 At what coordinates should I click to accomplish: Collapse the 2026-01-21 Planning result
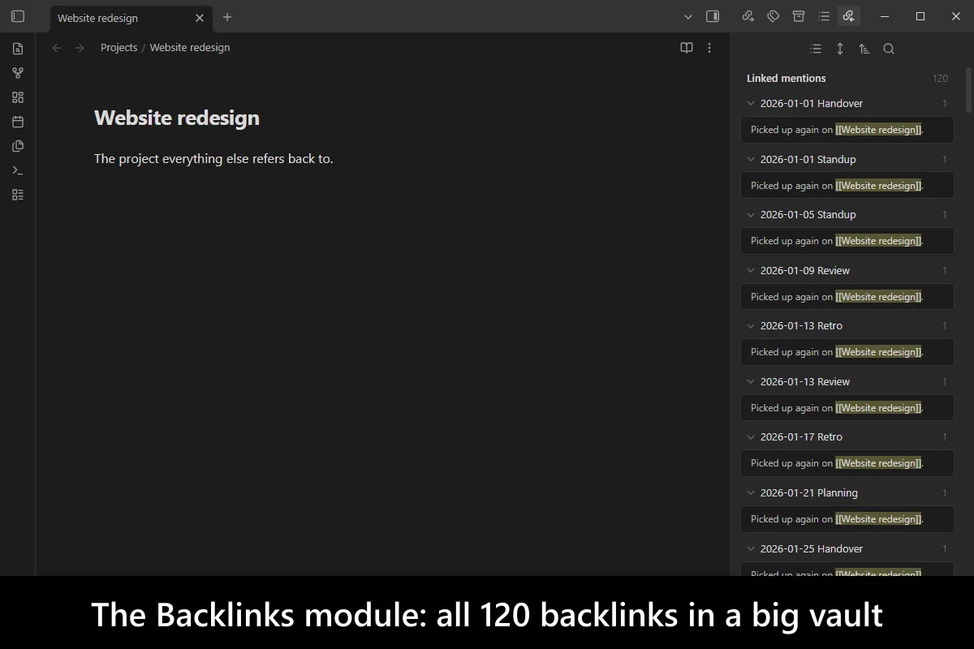click(x=751, y=492)
